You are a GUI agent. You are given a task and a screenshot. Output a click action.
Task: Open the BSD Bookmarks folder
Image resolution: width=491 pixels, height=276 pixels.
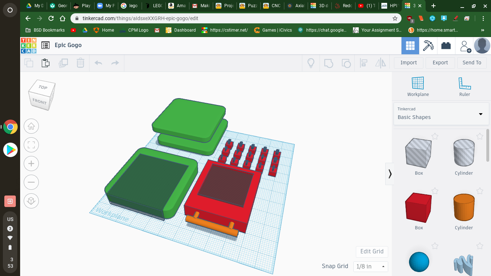click(x=45, y=30)
